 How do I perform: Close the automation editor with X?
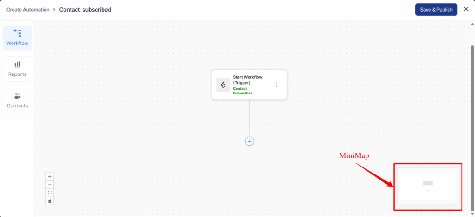[466, 9]
